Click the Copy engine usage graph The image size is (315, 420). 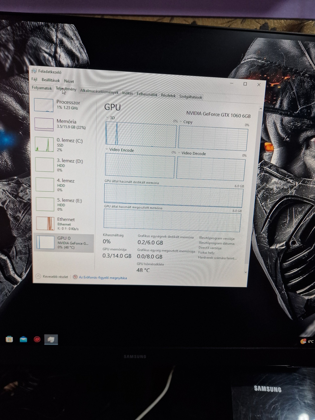[x=213, y=138]
